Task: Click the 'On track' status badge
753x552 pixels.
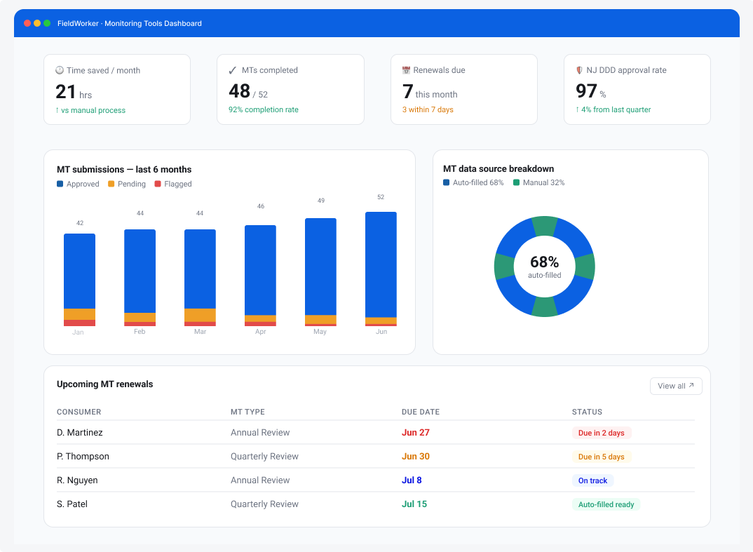Action: click(x=592, y=480)
